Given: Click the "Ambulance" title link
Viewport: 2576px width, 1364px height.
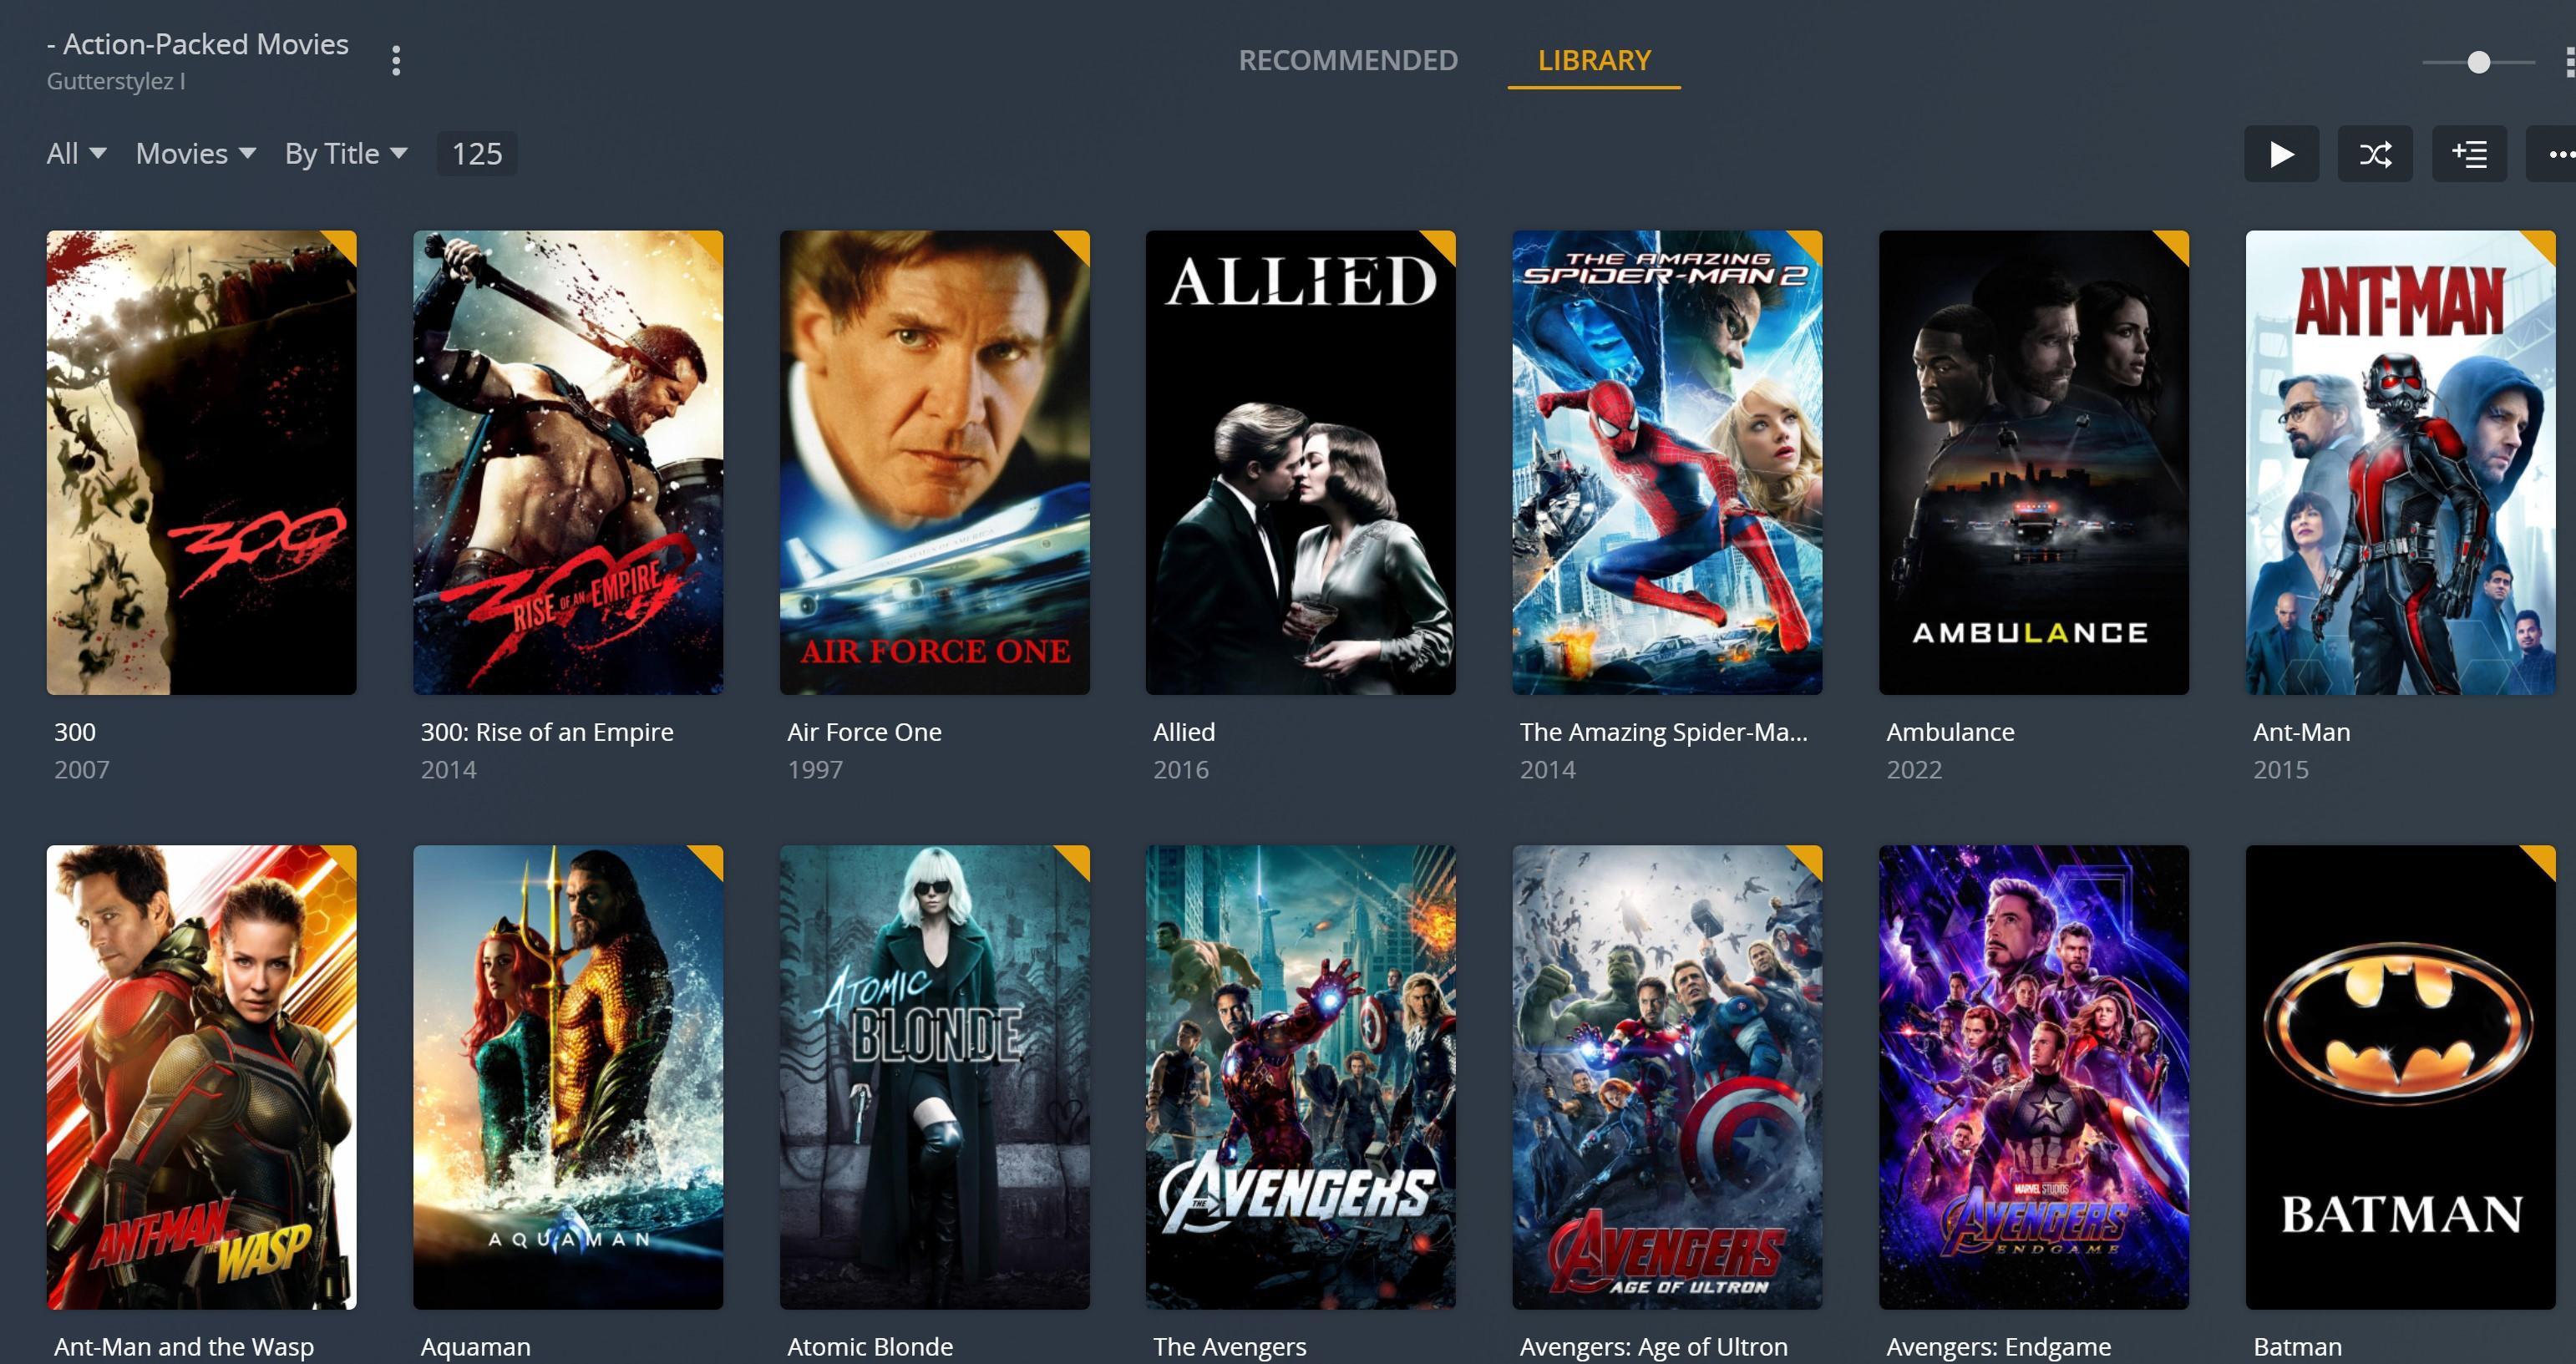Looking at the screenshot, I should coord(1950,732).
